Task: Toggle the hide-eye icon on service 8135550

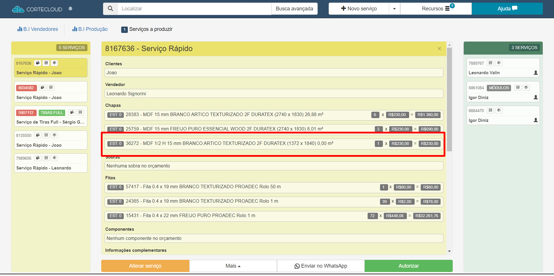Action: (x=55, y=135)
